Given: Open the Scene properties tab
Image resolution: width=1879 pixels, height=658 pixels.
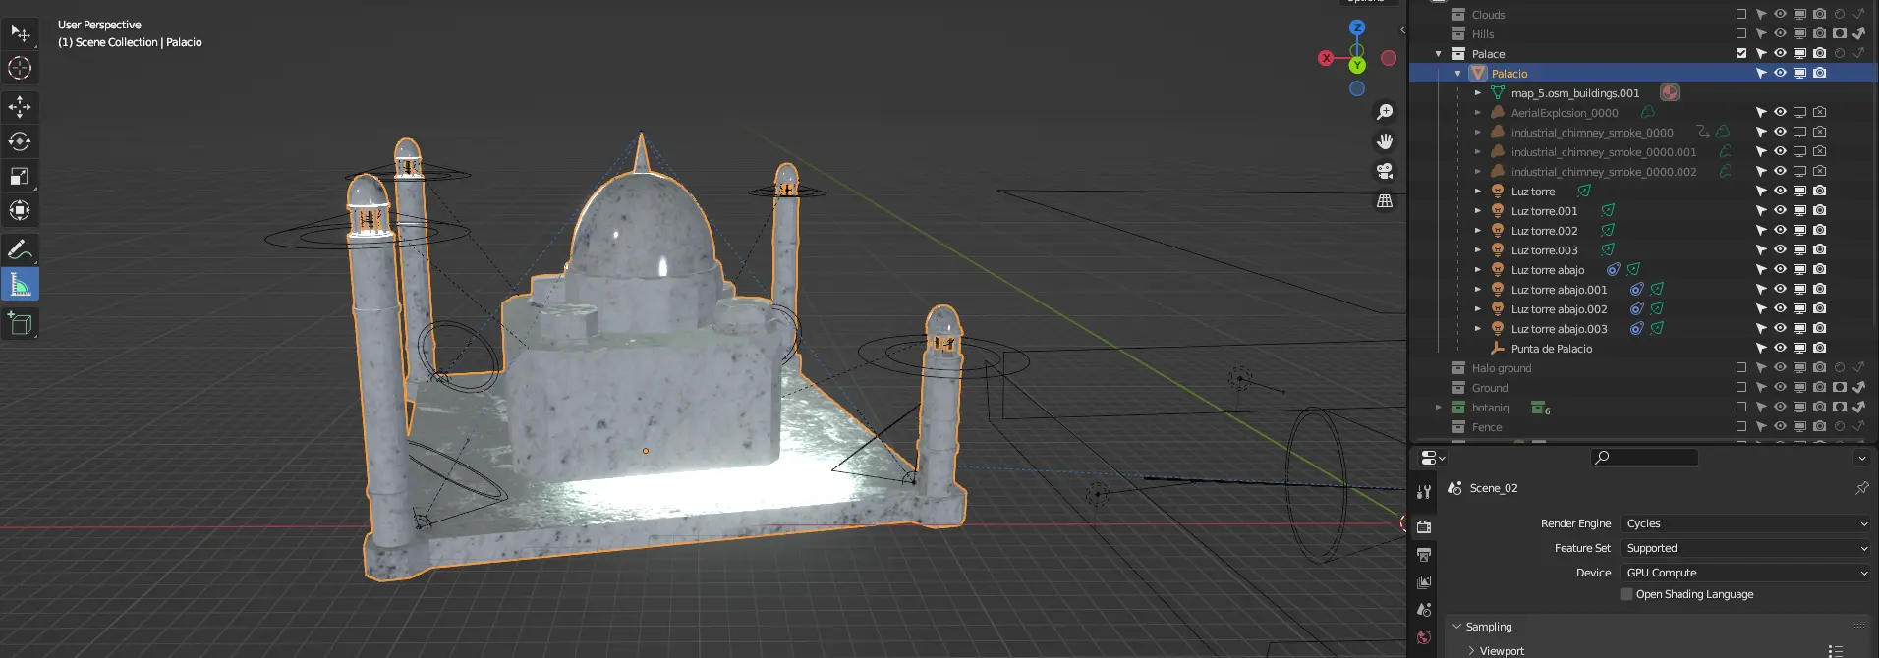Looking at the screenshot, I should coord(1424,610).
